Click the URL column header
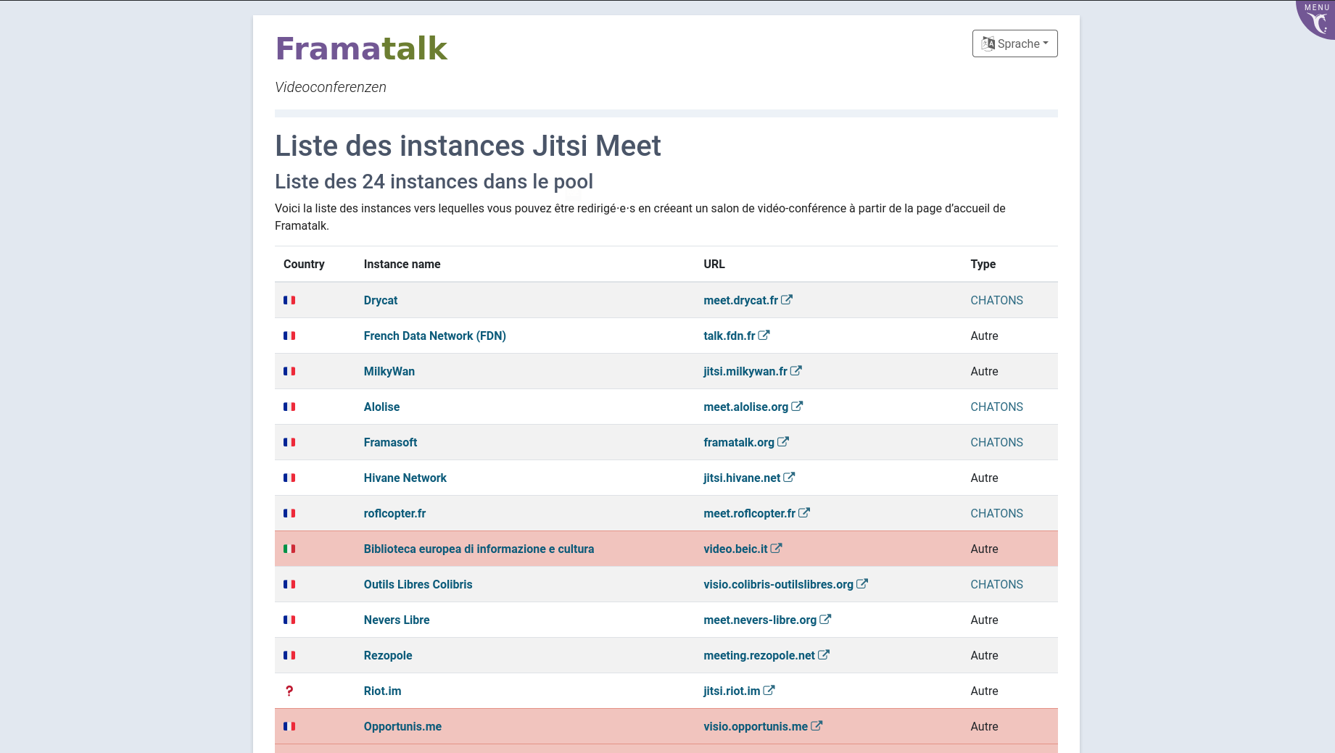 pos(714,264)
